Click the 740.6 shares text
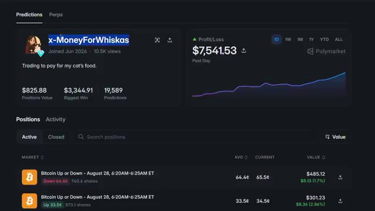Screen dimensions: 375x211 (x=85, y=181)
